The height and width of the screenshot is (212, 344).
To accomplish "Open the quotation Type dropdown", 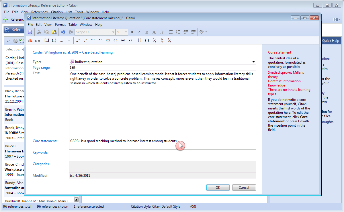I will [253, 62].
